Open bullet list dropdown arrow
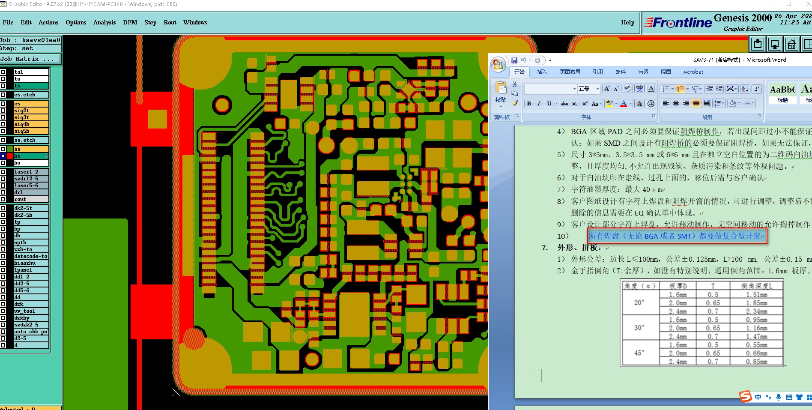Screen dimensions: 812x410 [672, 89]
